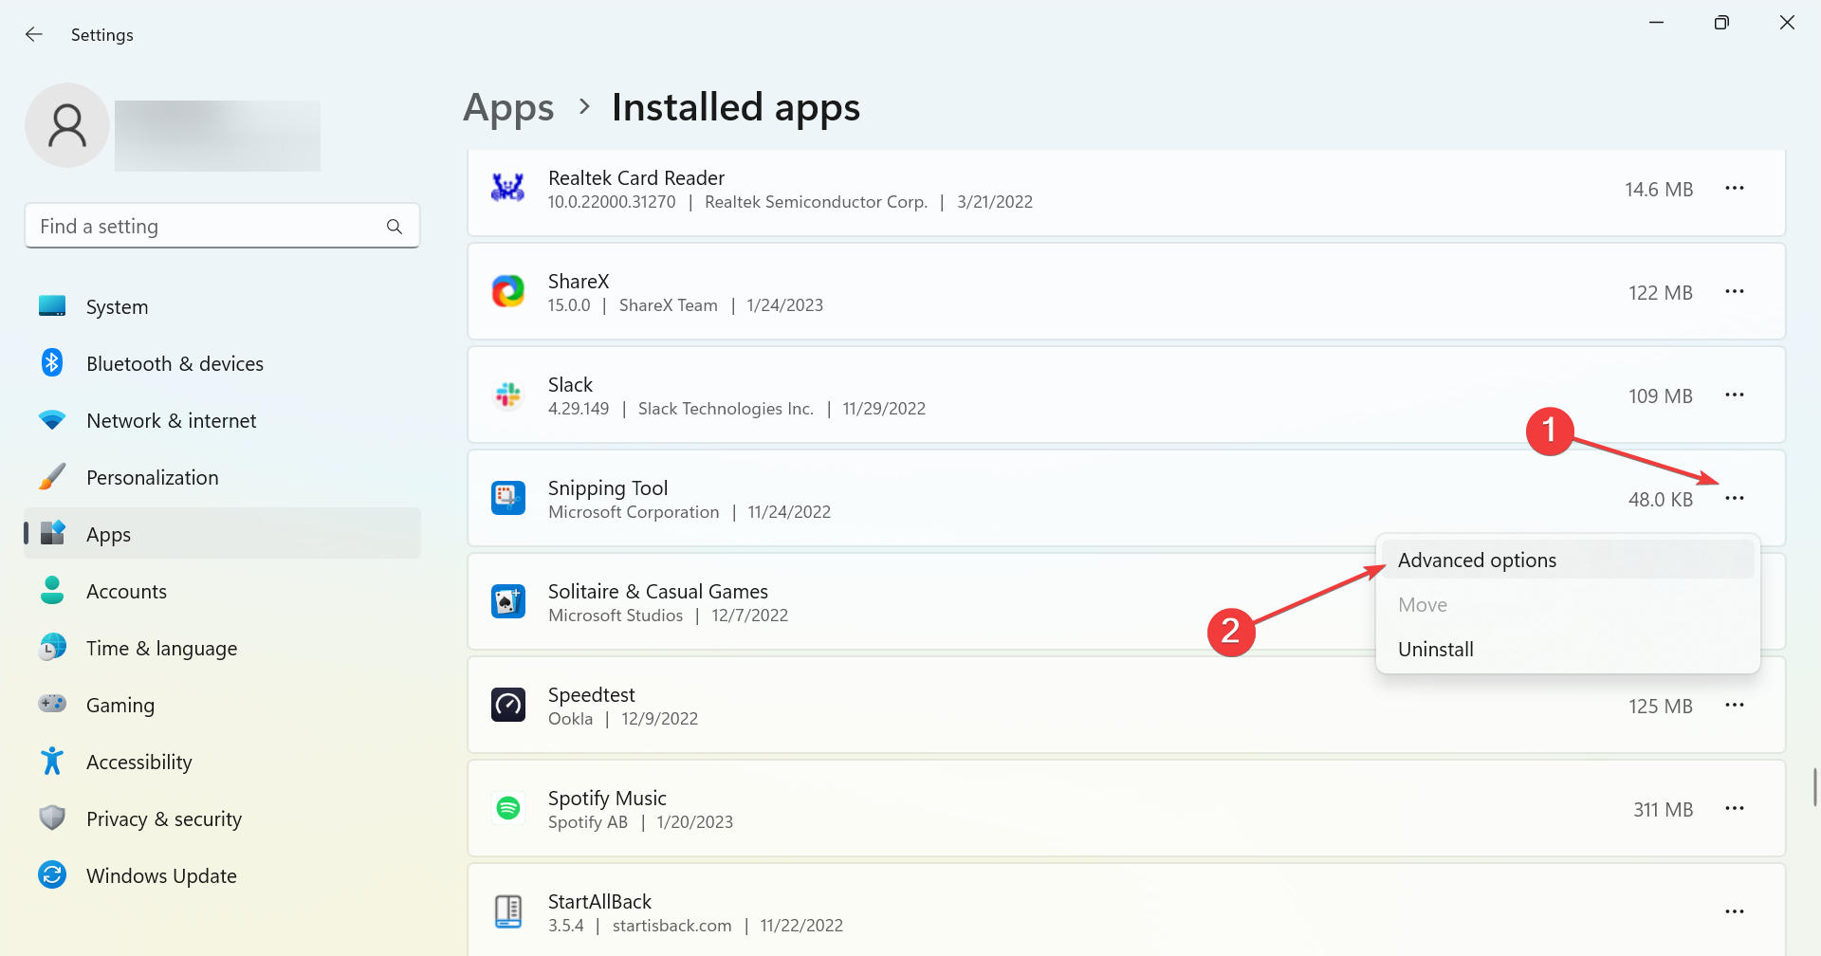Open Network & internet settings
The width and height of the screenshot is (1821, 956).
(222, 420)
